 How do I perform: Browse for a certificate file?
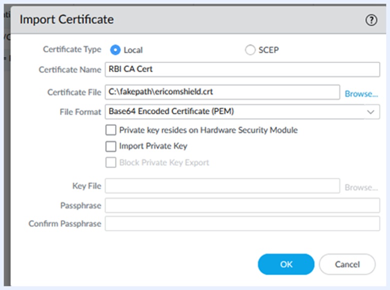click(x=361, y=93)
